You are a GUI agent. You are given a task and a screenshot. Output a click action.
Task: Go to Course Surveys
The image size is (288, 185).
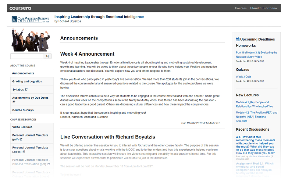tap(32, 110)
